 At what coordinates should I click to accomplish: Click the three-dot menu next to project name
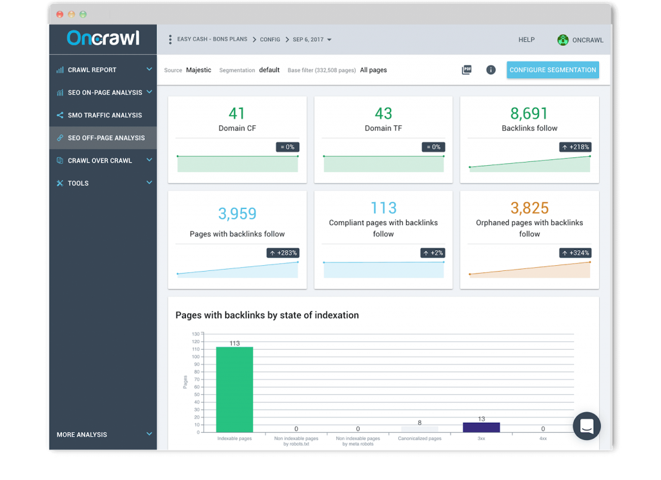click(170, 39)
